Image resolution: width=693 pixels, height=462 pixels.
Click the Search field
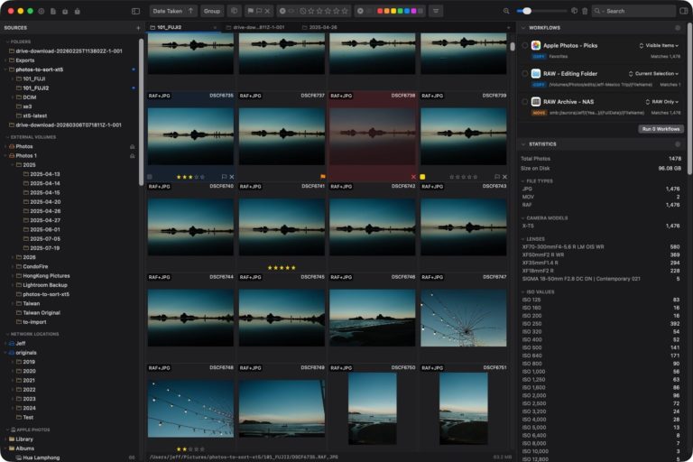pos(633,11)
